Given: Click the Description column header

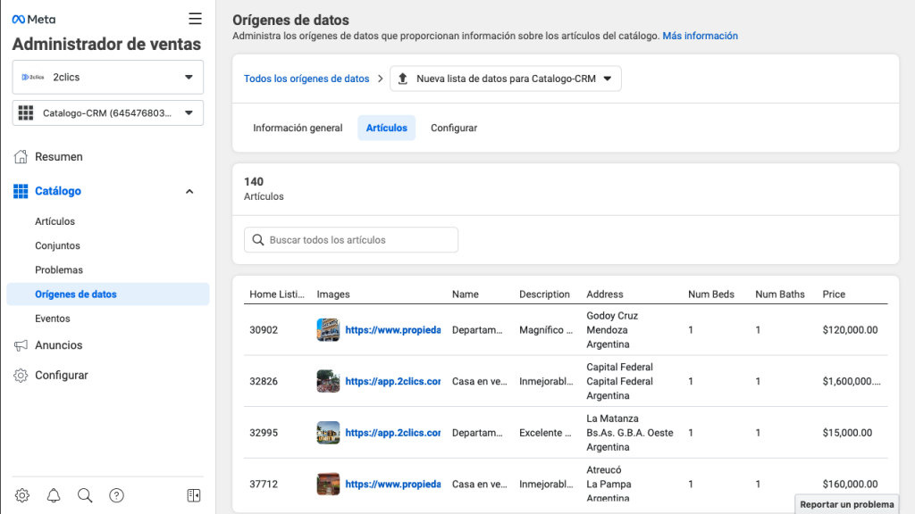Looking at the screenshot, I should click(544, 294).
